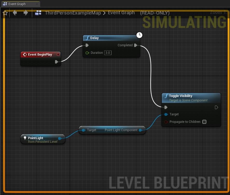
Task: Select the Event BeginPlay node title
Action: (40, 55)
